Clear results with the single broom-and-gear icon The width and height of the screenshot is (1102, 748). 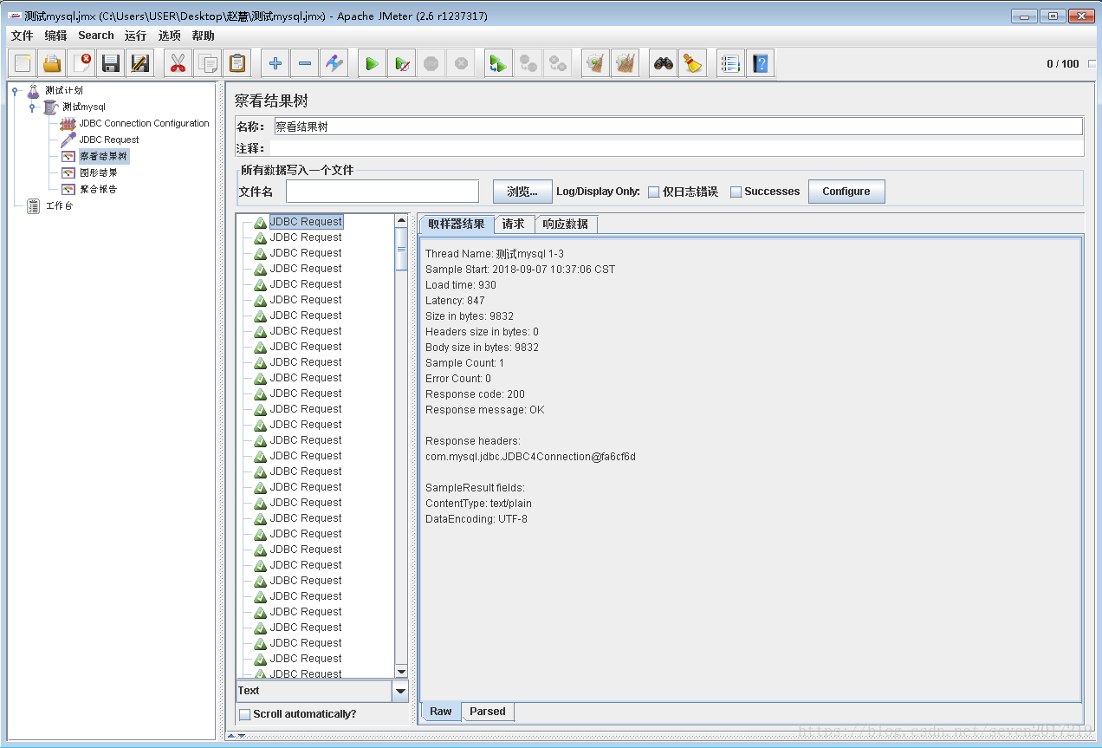tap(596, 63)
